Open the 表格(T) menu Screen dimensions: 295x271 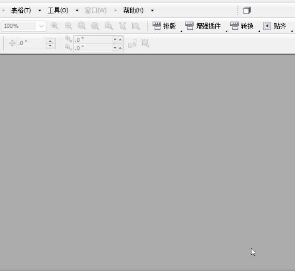tap(21, 10)
